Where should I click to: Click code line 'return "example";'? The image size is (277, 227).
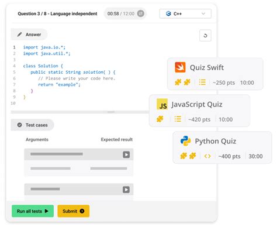(x=59, y=85)
